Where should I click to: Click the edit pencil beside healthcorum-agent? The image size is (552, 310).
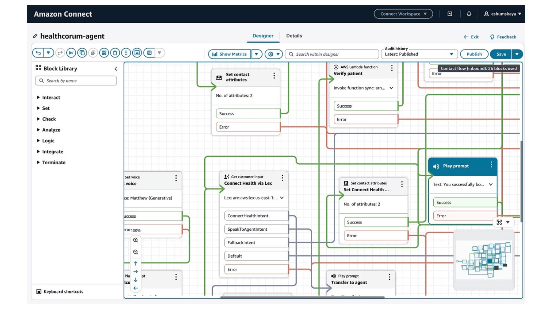click(x=35, y=36)
